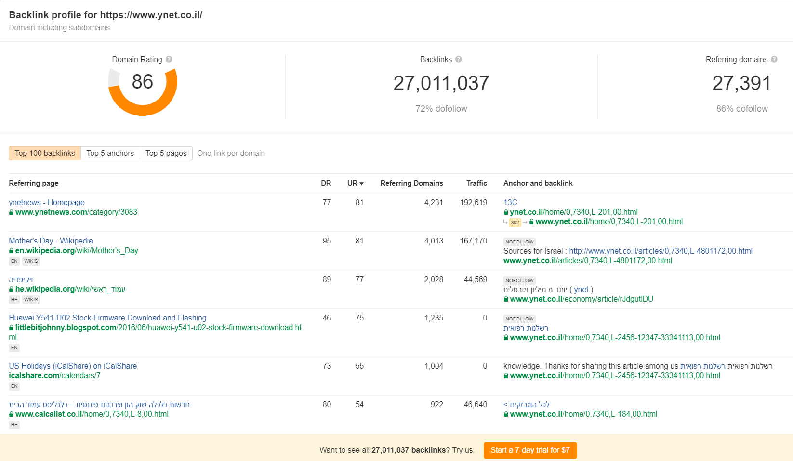Switch to Top 5 anchors tab

click(110, 154)
